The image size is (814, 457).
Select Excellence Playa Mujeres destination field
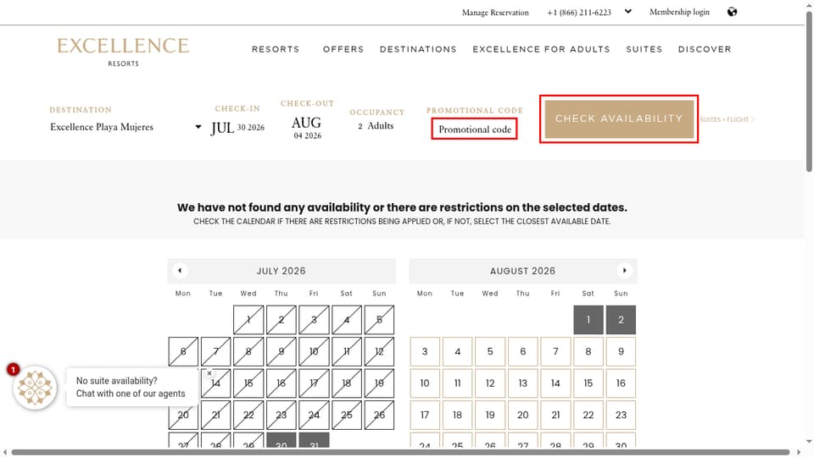coord(125,127)
